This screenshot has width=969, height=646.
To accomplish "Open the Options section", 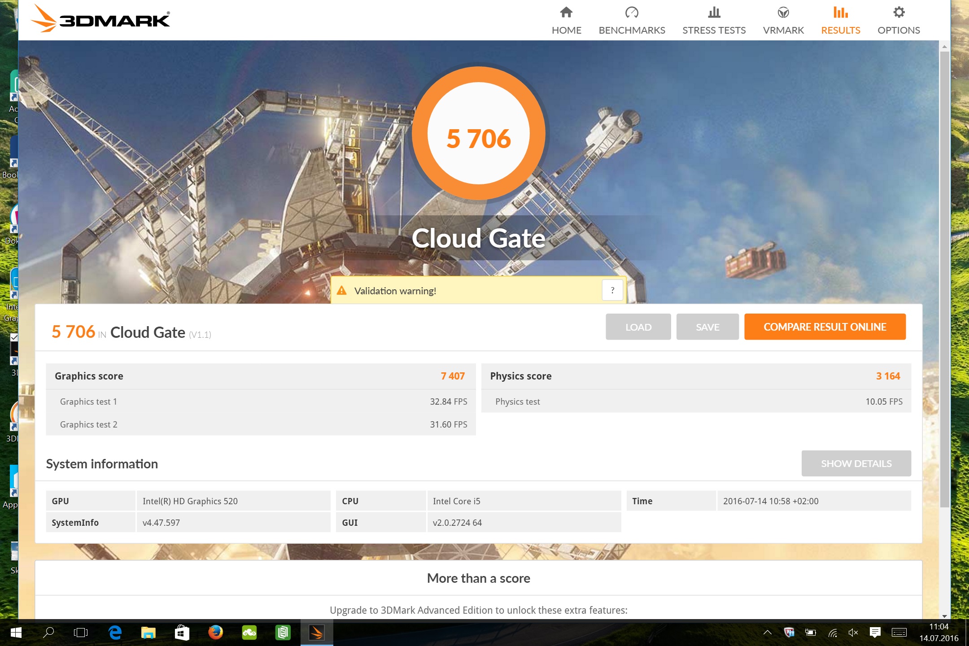I will [899, 20].
